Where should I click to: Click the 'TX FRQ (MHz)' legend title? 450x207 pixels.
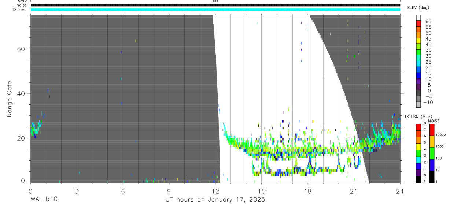[418, 116]
